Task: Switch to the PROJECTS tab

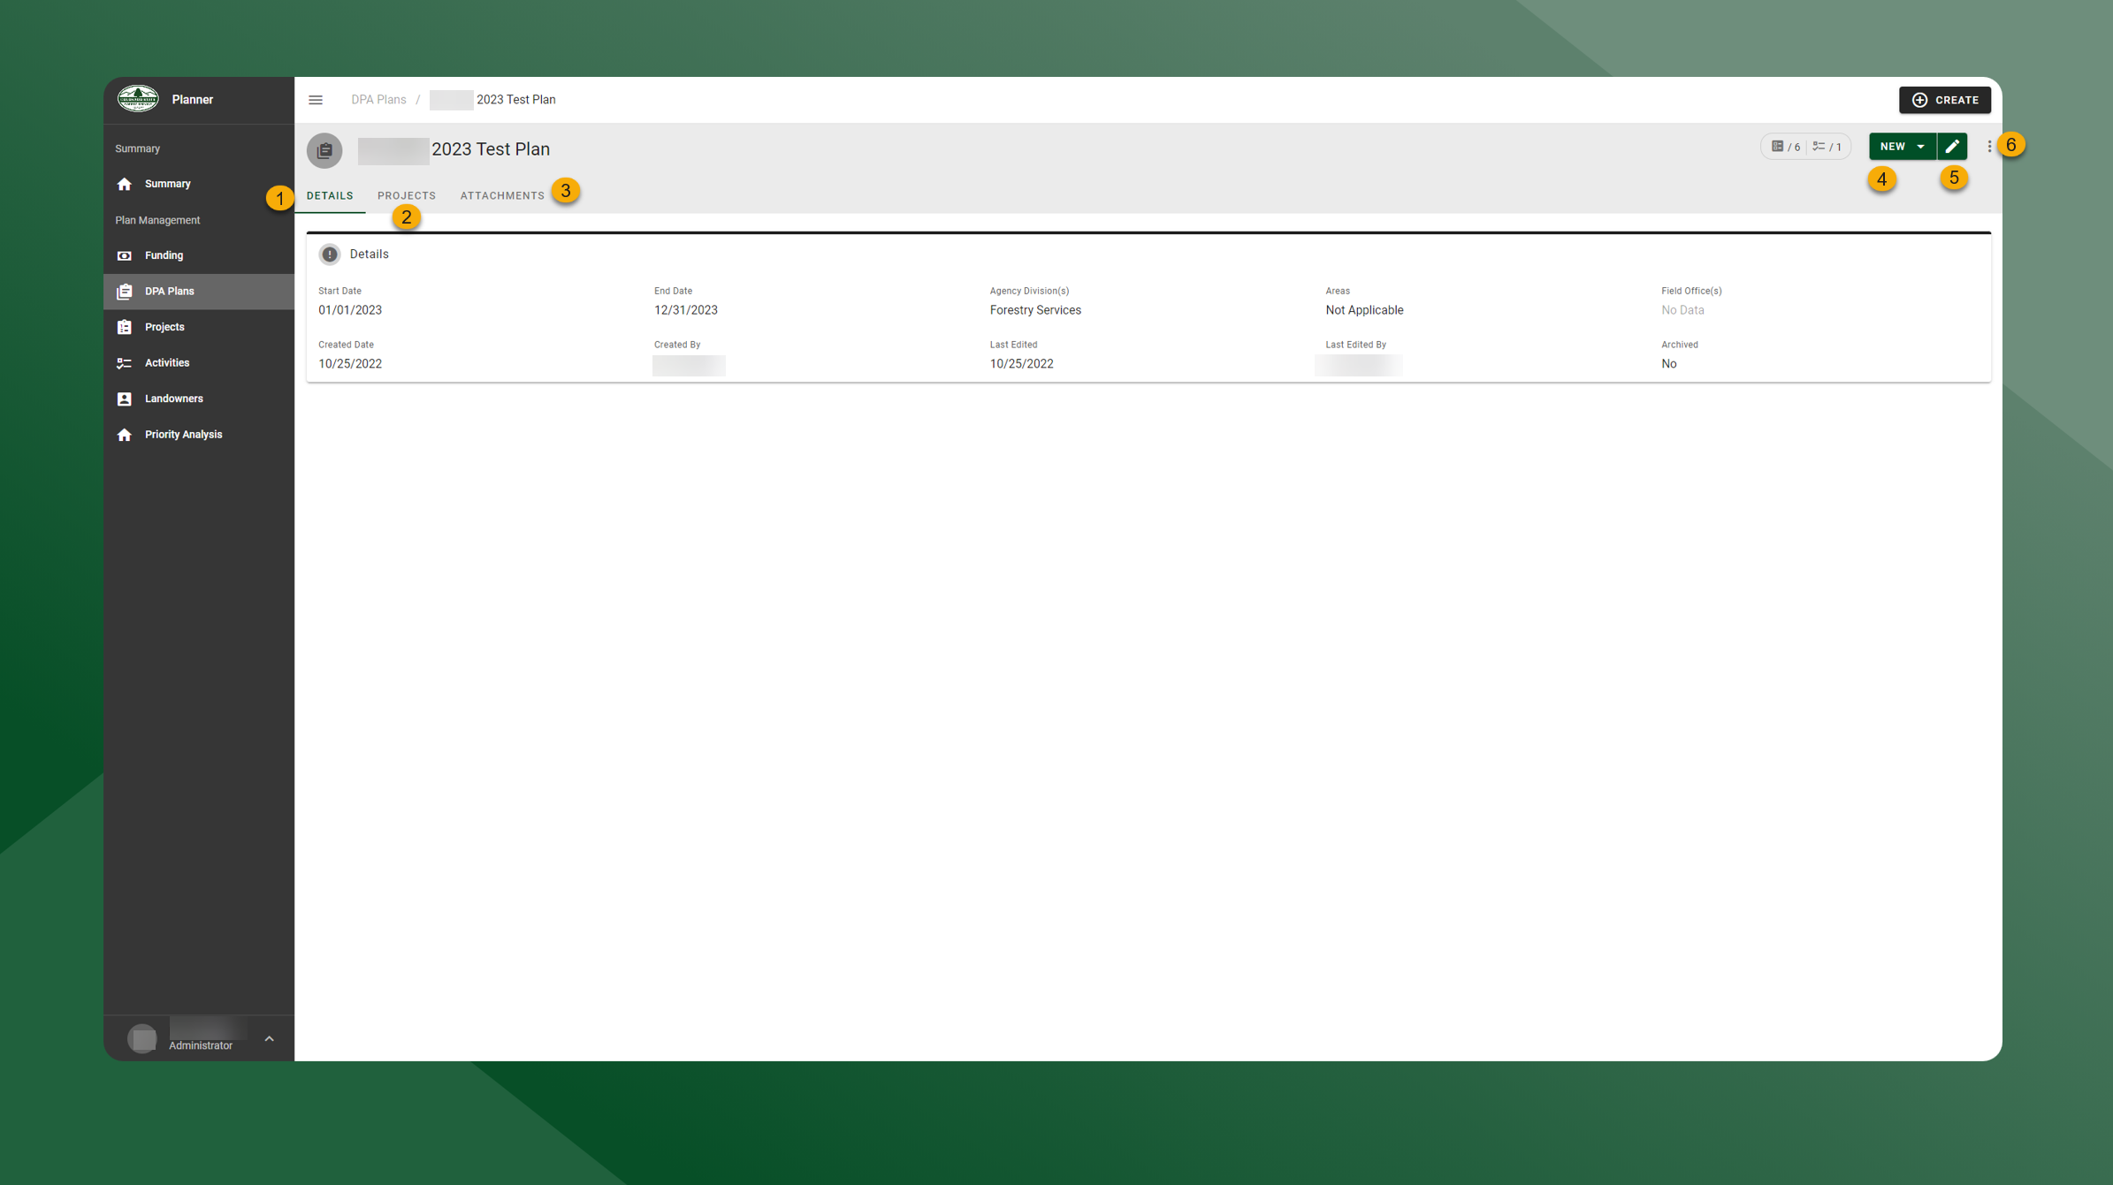Action: 407,195
